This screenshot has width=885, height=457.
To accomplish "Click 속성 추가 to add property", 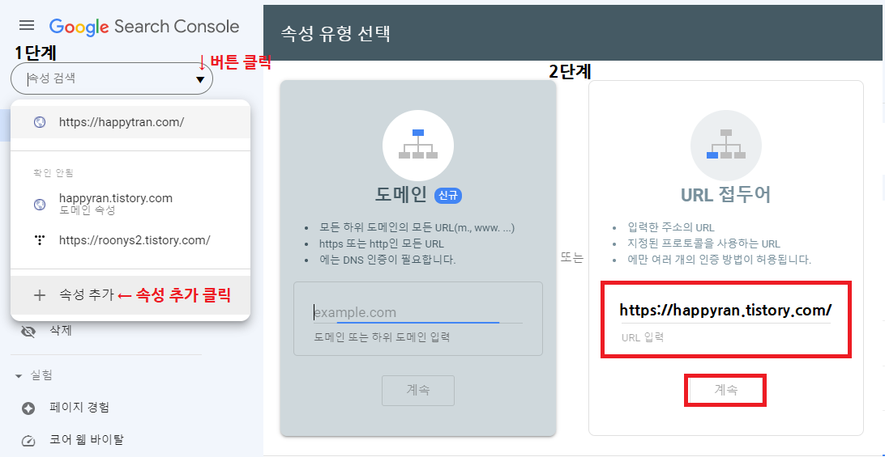I will [x=130, y=294].
